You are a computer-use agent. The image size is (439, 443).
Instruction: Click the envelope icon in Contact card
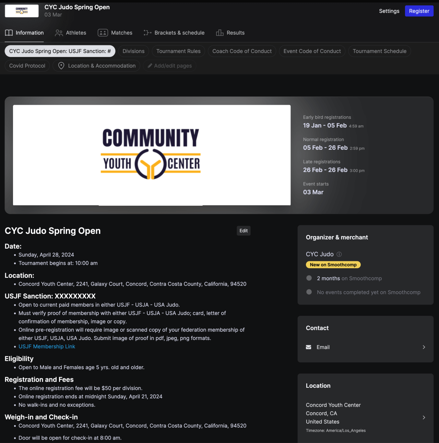(x=309, y=347)
